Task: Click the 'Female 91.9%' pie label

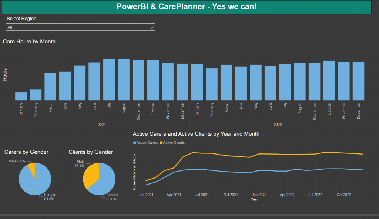Action: click(x=50, y=197)
